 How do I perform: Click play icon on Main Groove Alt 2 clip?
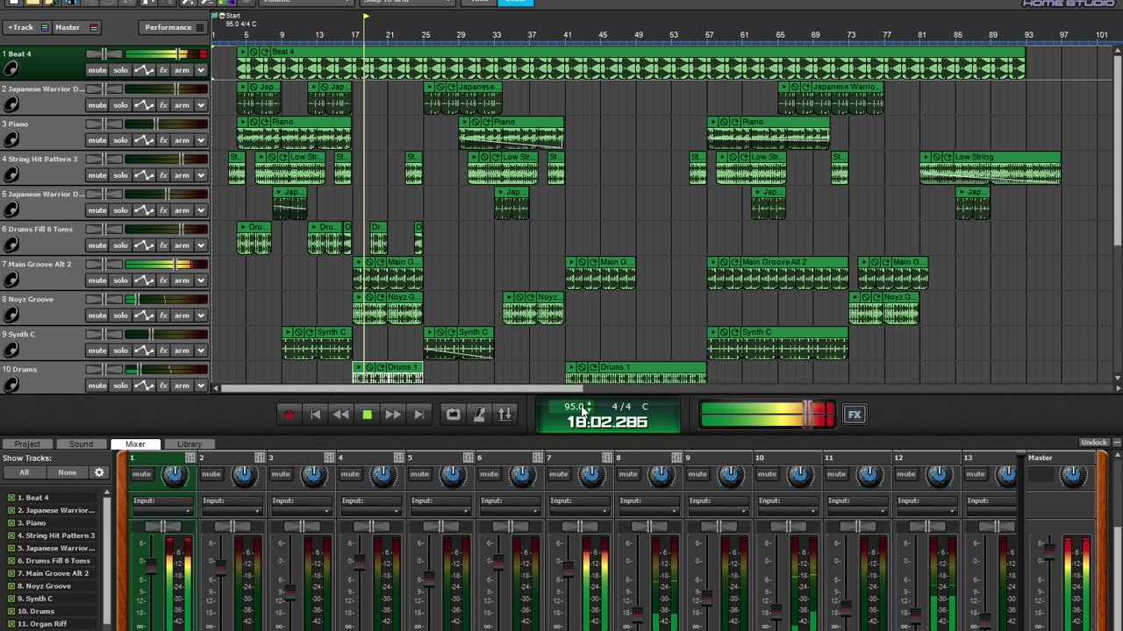(713, 262)
